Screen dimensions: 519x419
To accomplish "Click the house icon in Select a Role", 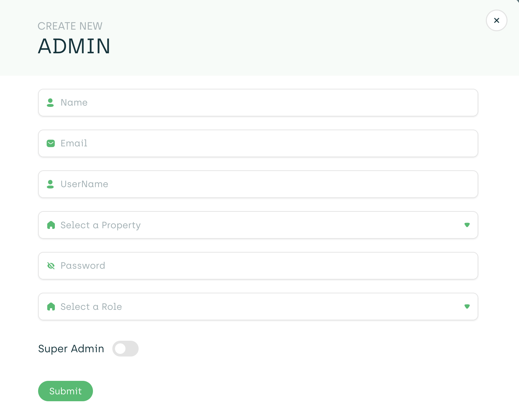I will tap(51, 307).
